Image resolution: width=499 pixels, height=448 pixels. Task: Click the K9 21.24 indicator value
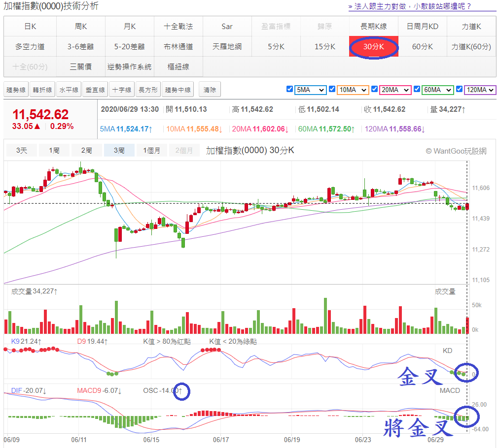tap(26, 342)
